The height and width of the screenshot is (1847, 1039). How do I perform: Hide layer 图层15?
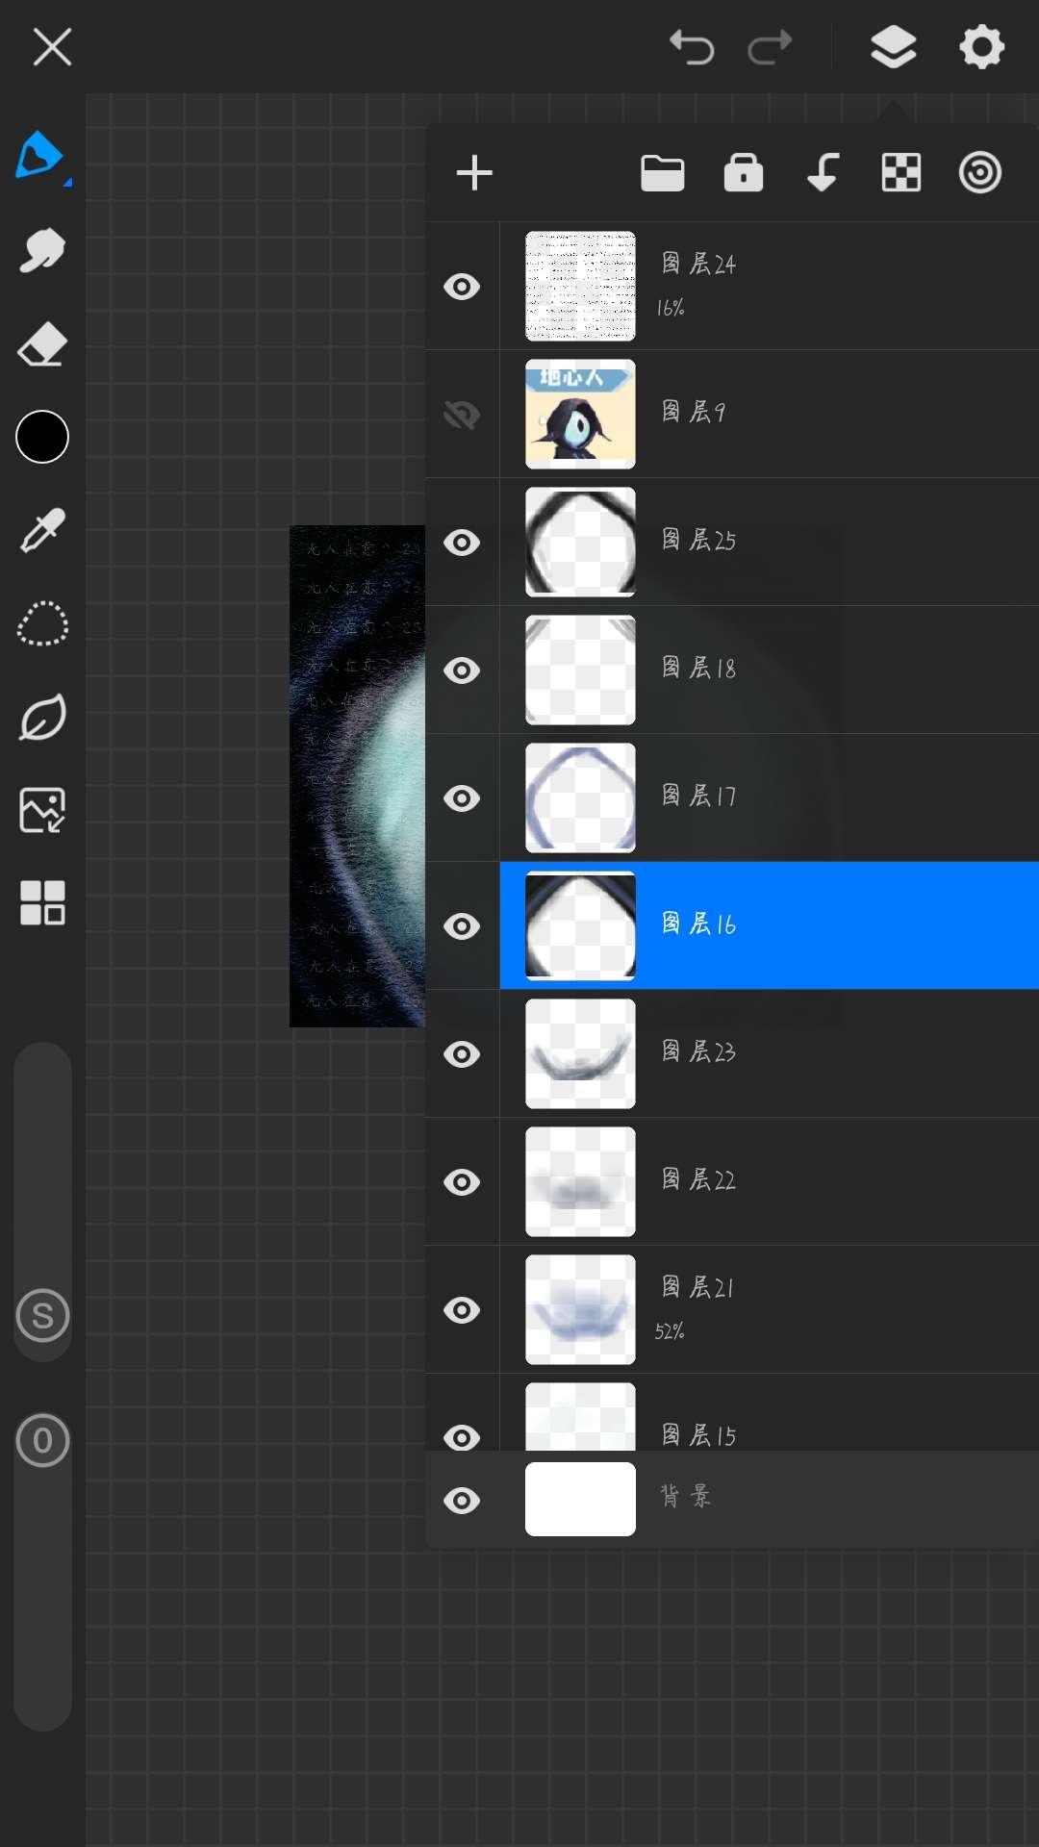click(x=462, y=1437)
